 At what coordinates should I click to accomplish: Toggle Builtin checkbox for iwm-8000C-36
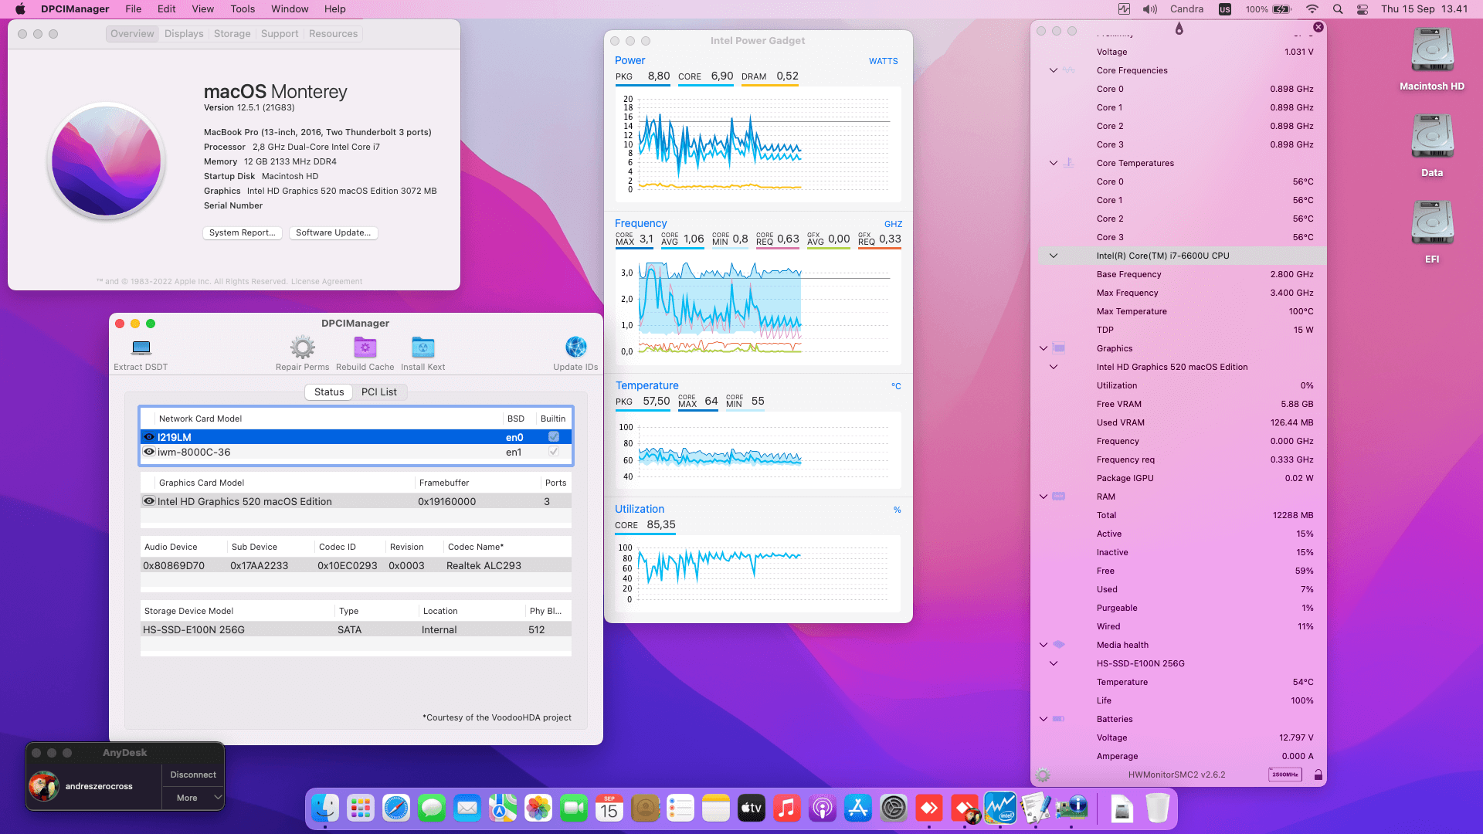pos(554,452)
